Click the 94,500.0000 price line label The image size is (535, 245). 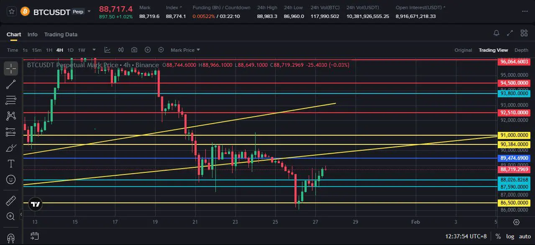(514, 83)
